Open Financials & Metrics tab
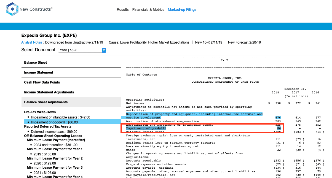The height and width of the screenshot is (178, 332). (148, 10)
